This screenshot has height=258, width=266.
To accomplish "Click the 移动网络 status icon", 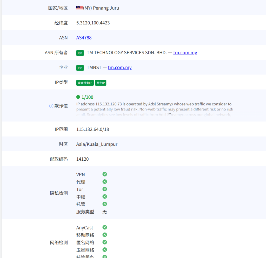I will click(105, 235).
